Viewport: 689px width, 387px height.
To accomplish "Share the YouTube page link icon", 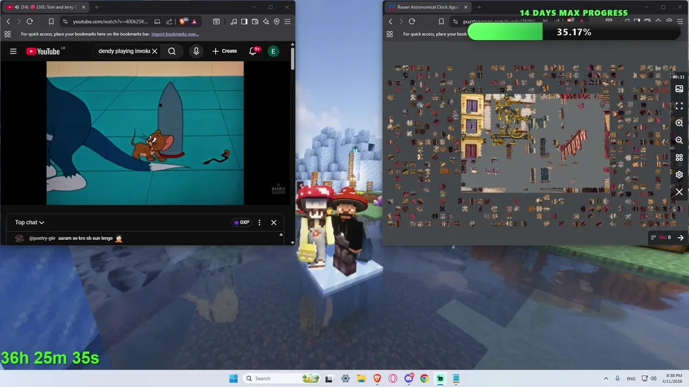I will [x=169, y=21].
